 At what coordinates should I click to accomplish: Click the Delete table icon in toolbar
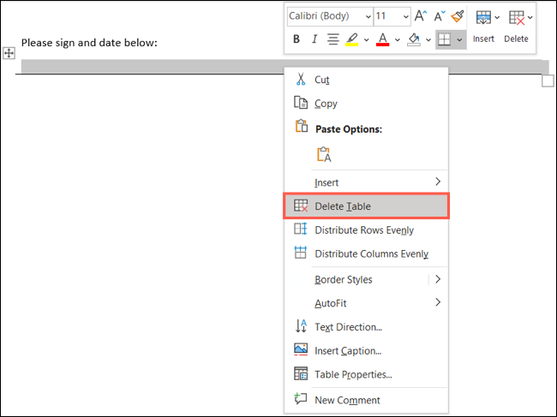pyautogui.click(x=515, y=18)
